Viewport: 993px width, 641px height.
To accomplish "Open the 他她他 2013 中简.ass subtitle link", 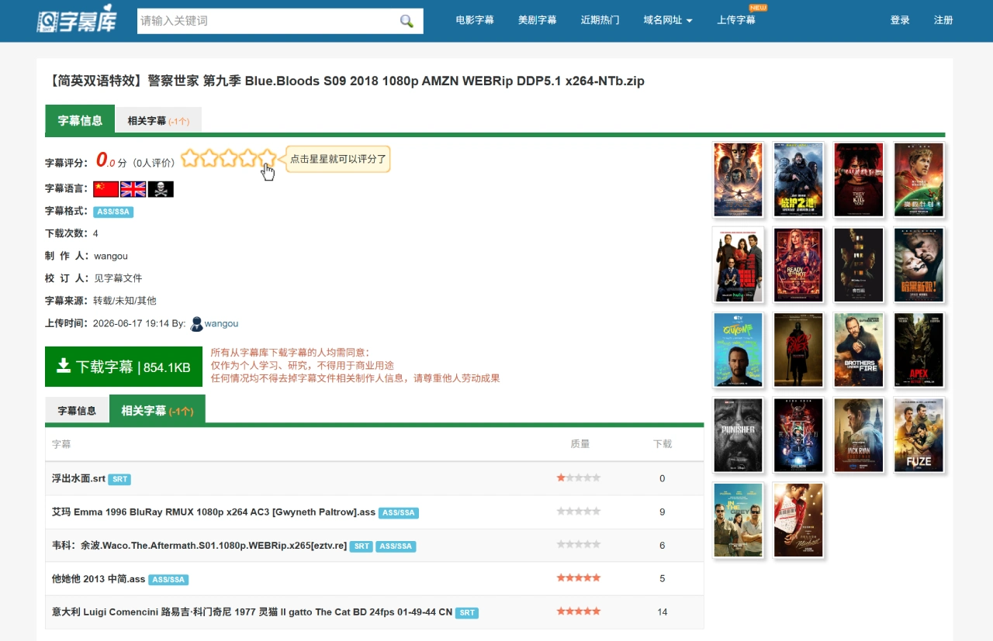I will pyautogui.click(x=99, y=579).
